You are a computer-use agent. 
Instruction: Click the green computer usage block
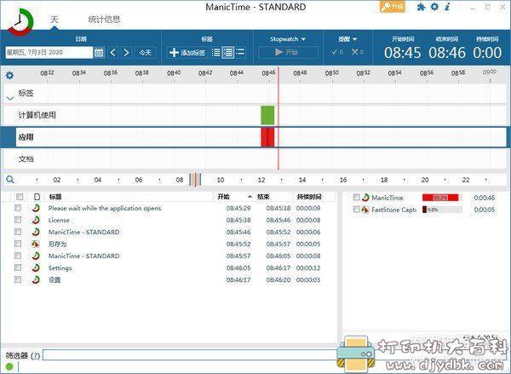(267, 115)
